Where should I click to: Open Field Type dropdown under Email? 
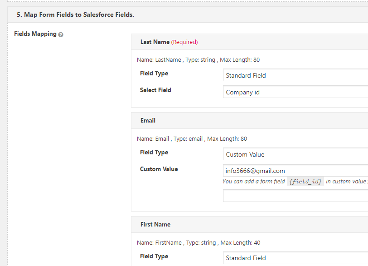(x=295, y=154)
